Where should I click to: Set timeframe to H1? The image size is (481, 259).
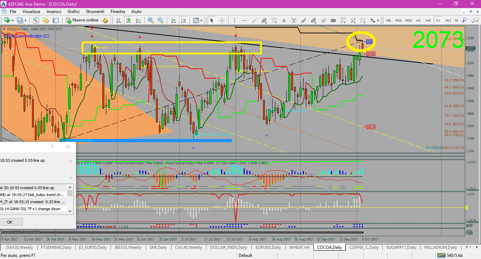pyautogui.click(x=418, y=20)
